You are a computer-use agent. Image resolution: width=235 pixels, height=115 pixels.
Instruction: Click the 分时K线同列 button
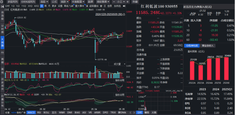[x=28, y=2]
